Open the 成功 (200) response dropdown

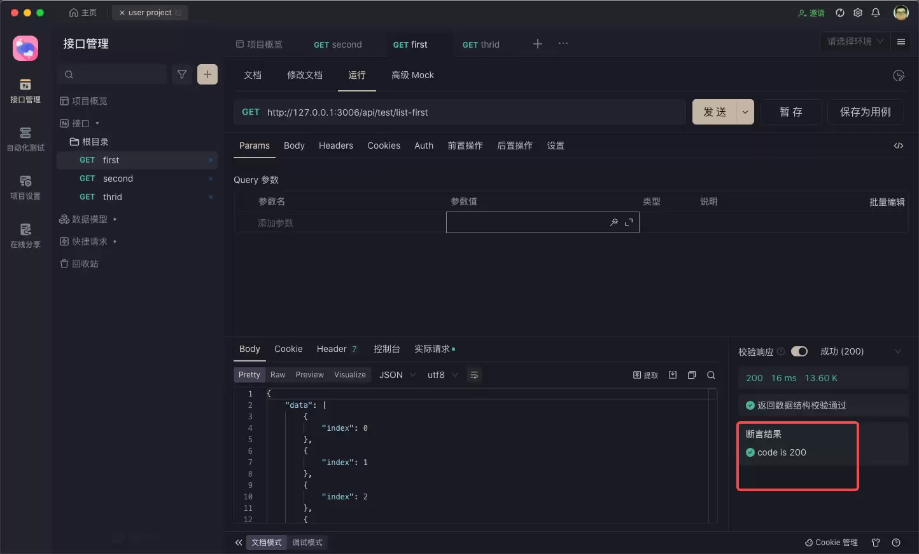(860, 351)
